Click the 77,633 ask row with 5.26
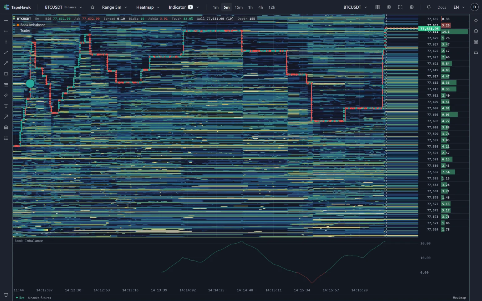The image size is (482, 301). click(444, 25)
